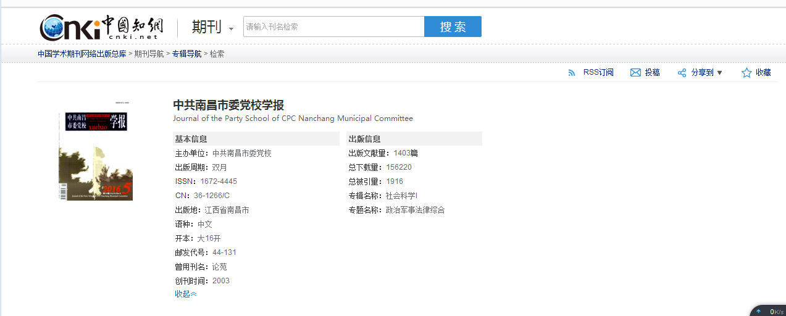Viewport: 786px width, 316px height.
Task: Click the 主办单位 value 中共南昌市委党校
Action: [242, 153]
